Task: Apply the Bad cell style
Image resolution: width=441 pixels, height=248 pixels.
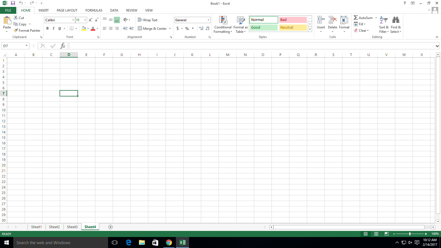Action: pos(293,20)
